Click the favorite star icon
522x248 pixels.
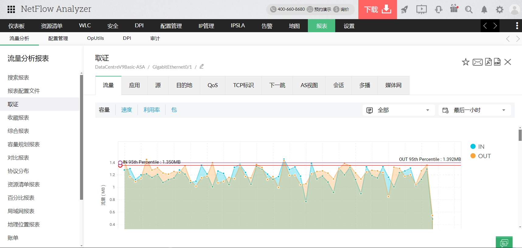pos(465,62)
